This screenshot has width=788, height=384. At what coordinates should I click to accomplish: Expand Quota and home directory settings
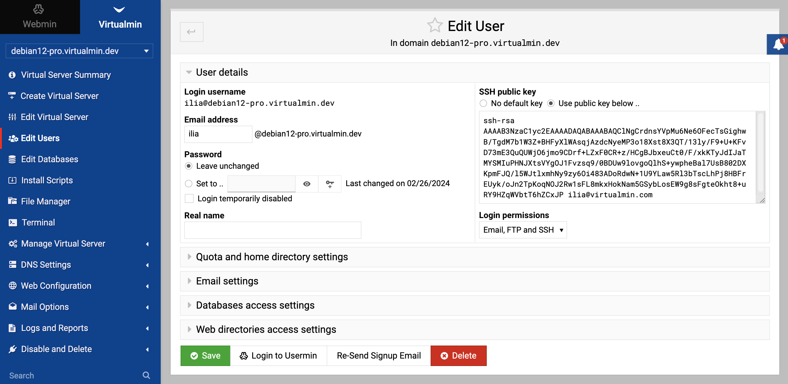tap(189, 257)
